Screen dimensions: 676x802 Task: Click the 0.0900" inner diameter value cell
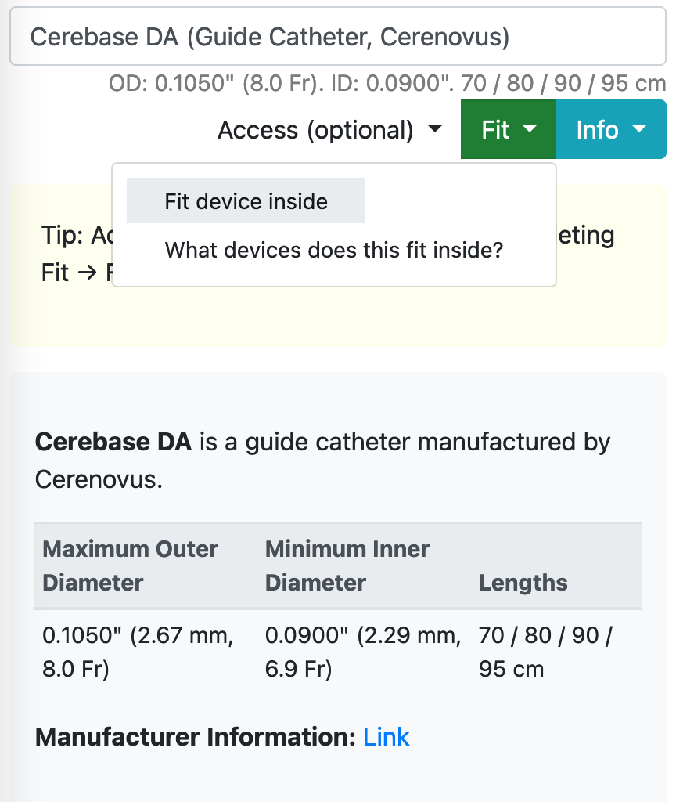(363, 652)
